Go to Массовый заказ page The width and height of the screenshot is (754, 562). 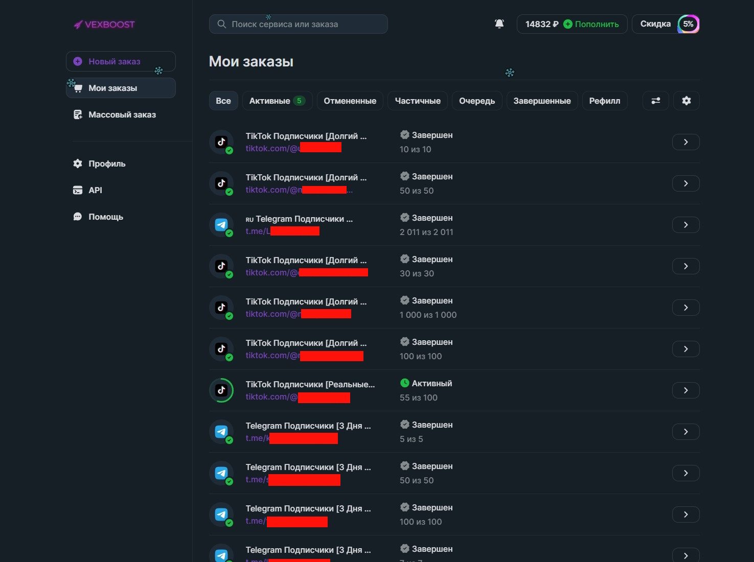point(121,114)
